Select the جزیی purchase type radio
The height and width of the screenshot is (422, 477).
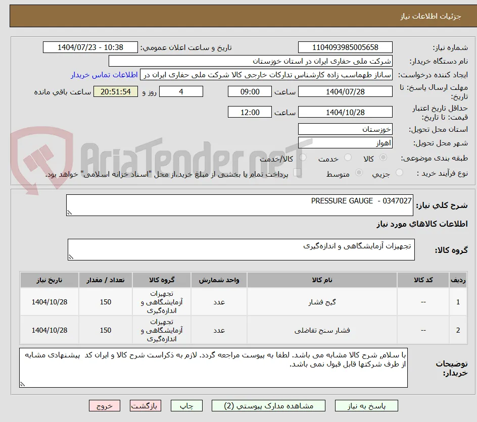click(399, 173)
